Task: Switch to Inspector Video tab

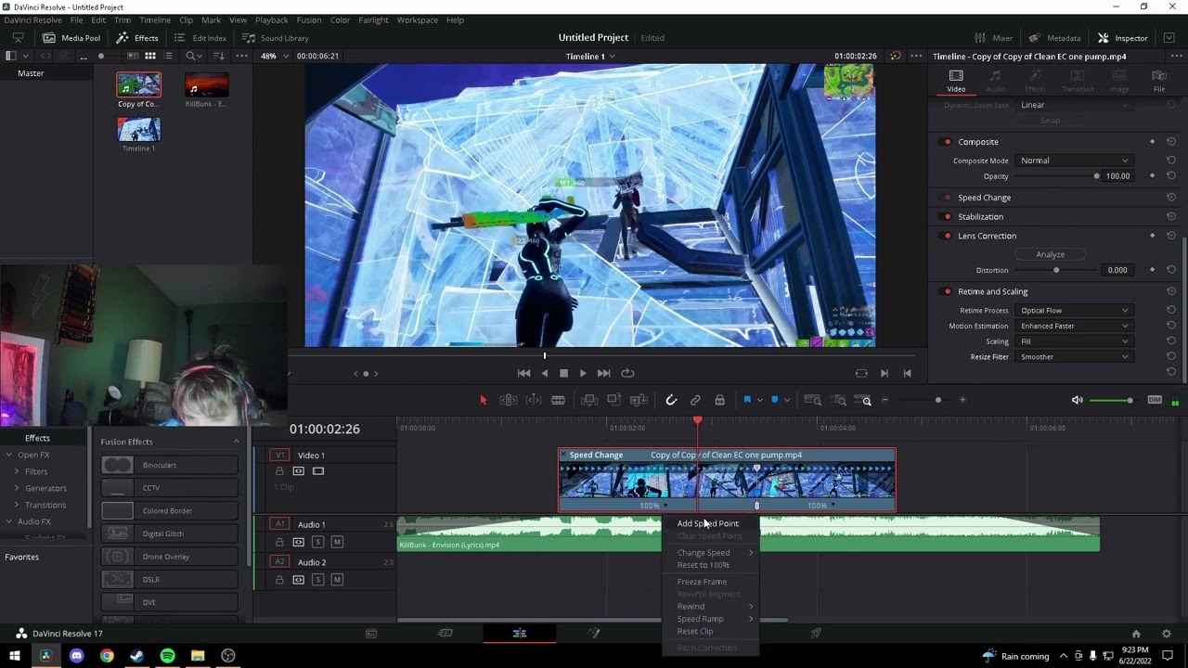Action: (956, 81)
